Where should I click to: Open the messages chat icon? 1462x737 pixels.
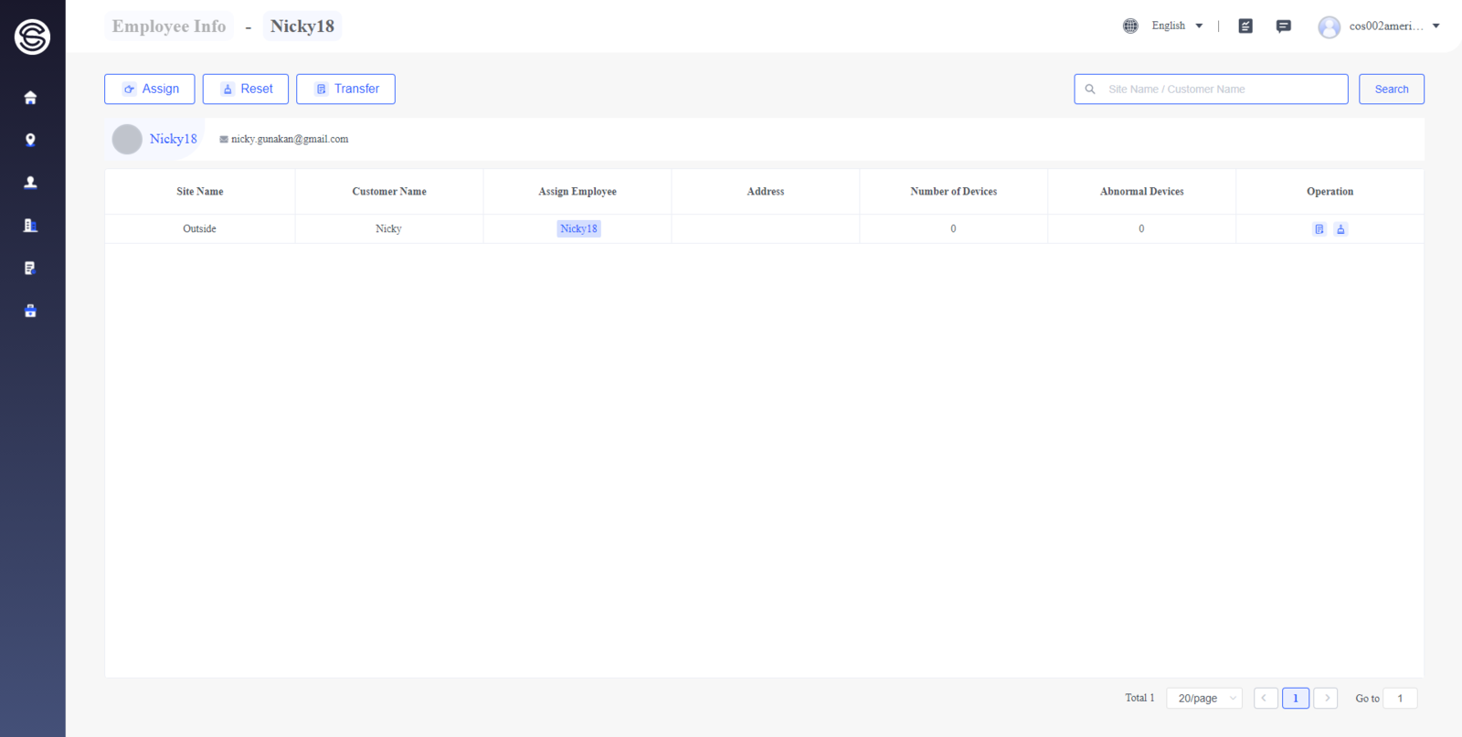click(x=1283, y=26)
